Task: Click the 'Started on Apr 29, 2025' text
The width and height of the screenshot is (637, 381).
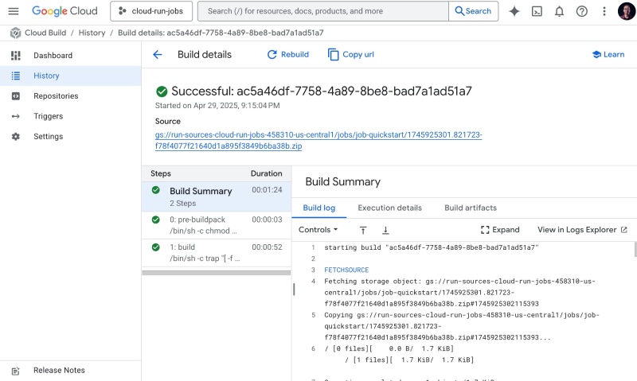Action: [217, 106]
